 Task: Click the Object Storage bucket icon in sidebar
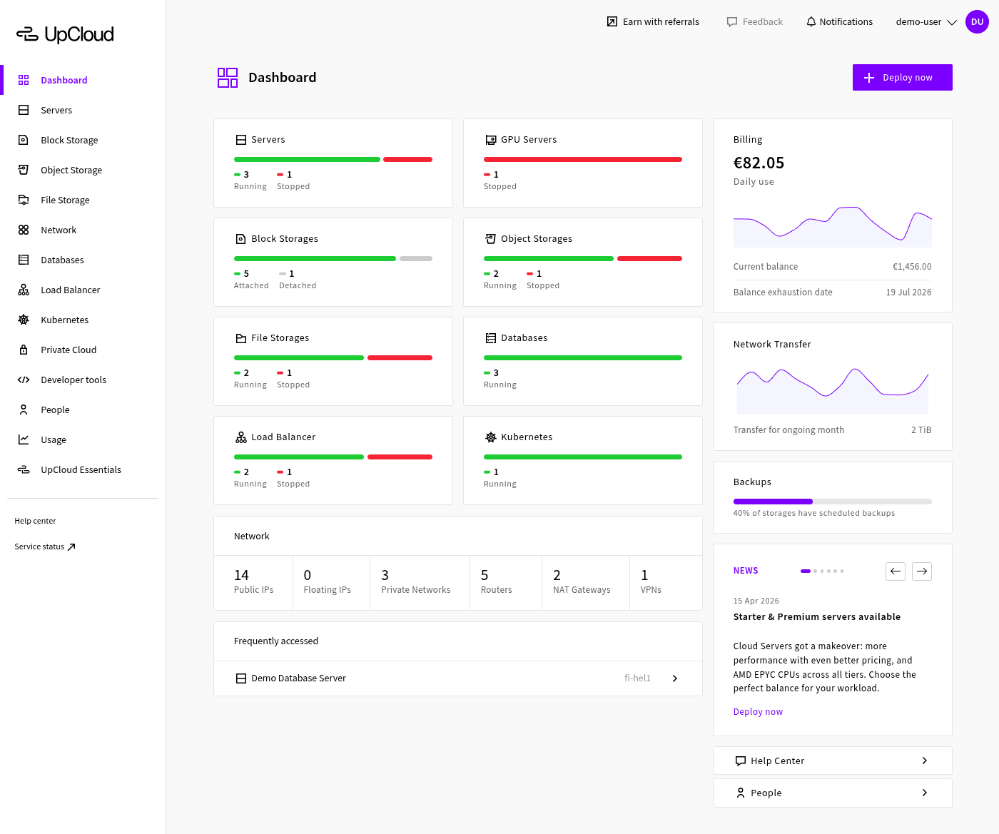[x=24, y=170]
